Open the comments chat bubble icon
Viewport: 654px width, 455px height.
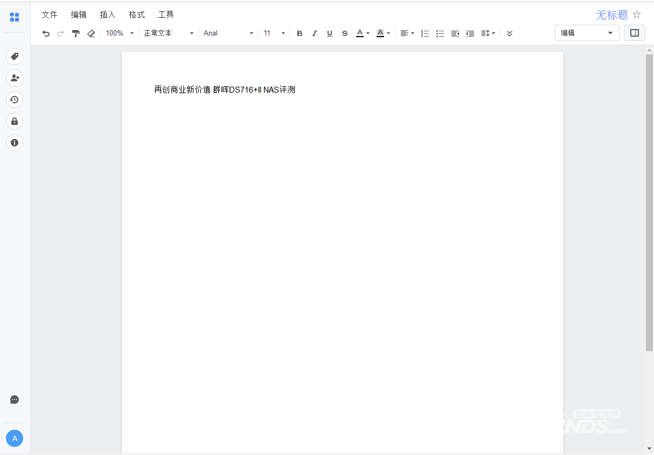coord(15,400)
